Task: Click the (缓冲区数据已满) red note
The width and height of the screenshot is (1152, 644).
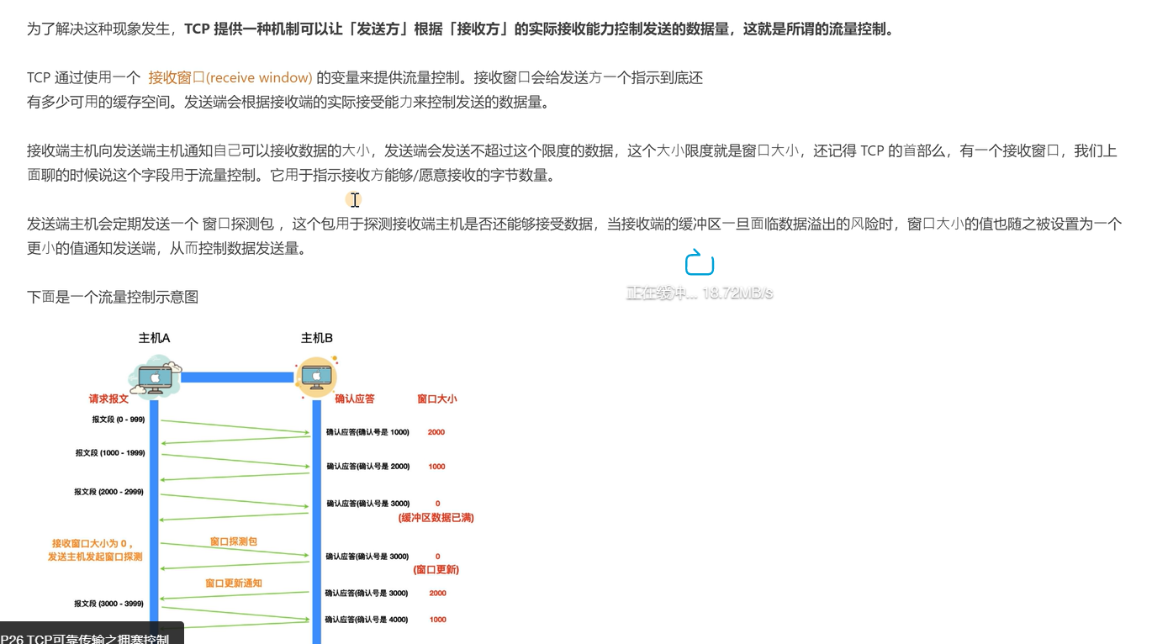Action: (436, 518)
